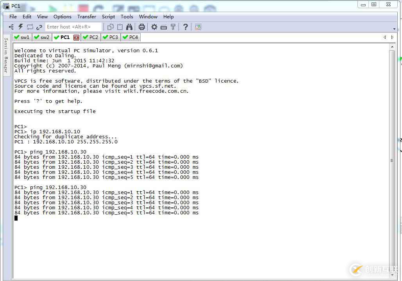The height and width of the screenshot is (281, 402).
Task: Open the Edit menu
Action: click(27, 17)
